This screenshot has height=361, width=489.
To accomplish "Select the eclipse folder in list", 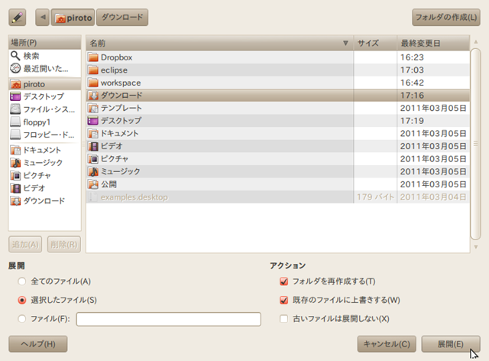I will pos(114,70).
